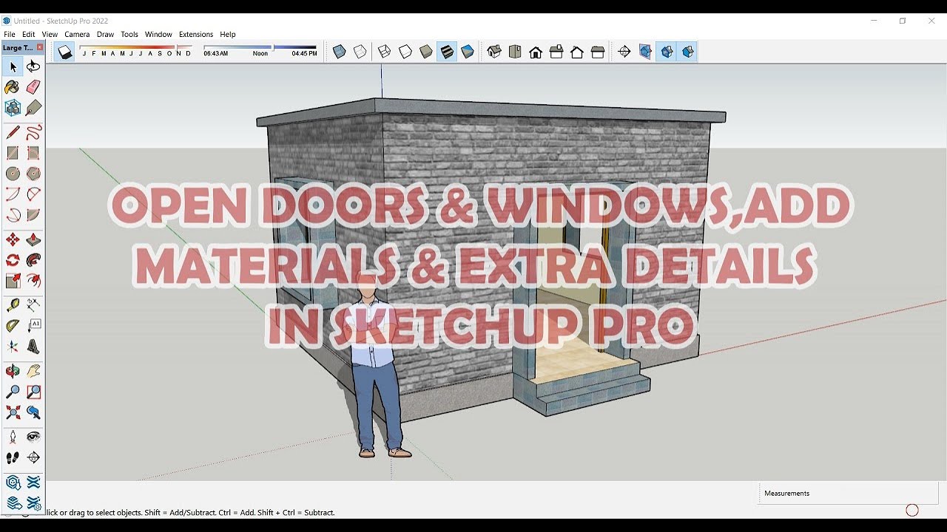Select the Protractor tool

pos(13,326)
